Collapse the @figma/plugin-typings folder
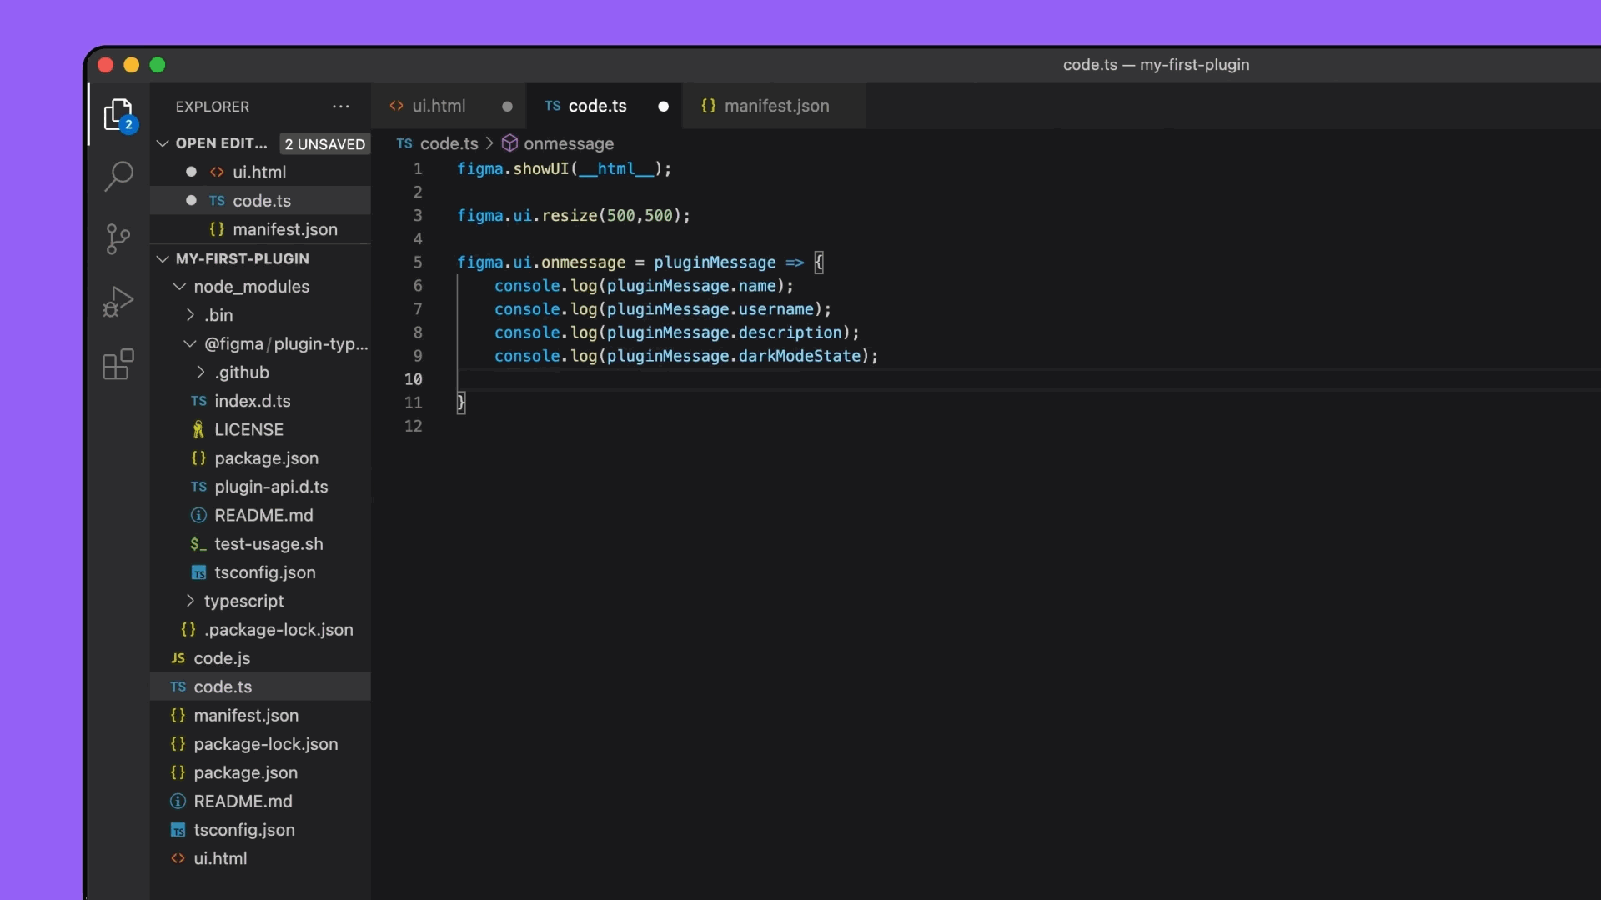 click(x=190, y=343)
